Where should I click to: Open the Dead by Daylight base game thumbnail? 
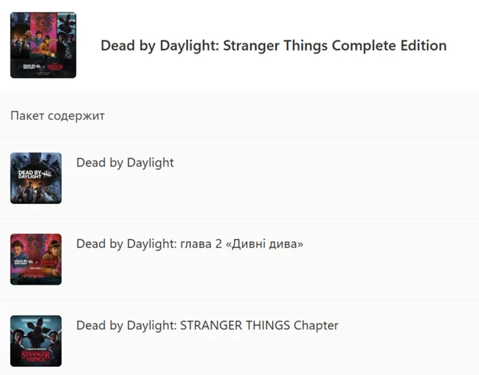(36, 178)
